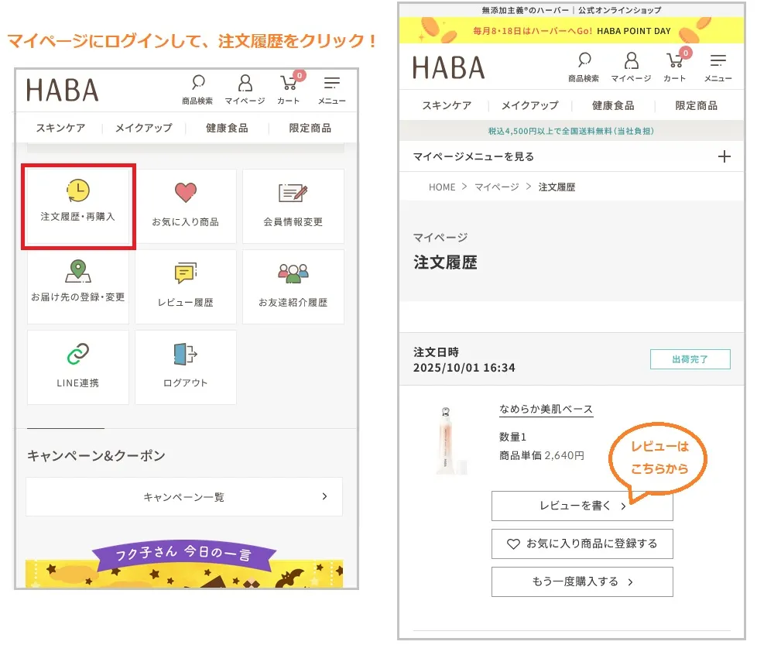Select the メイクアップ tab on the 注文履歴 page

tap(529, 106)
